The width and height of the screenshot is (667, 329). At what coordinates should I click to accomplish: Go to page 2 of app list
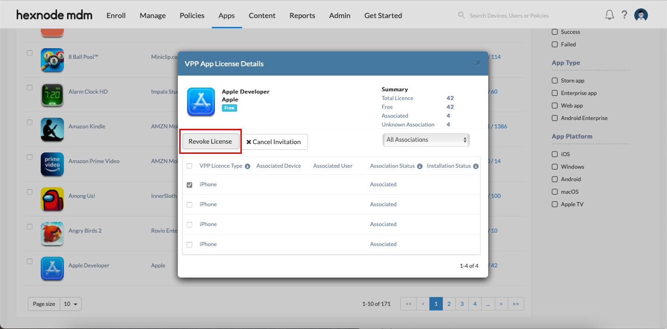click(x=449, y=304)
